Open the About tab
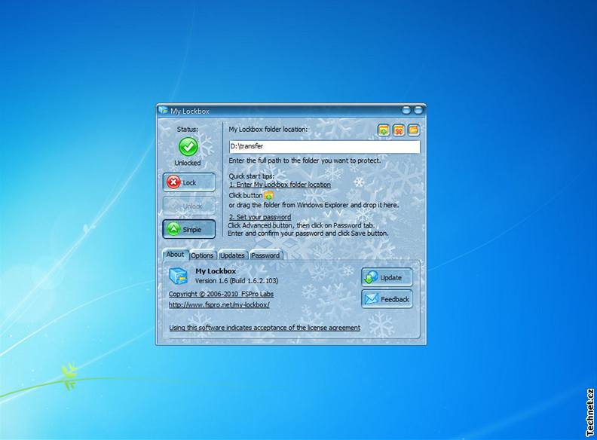Image resolution: width=597 pixels, height=440 pixels. pyautogui.click(x=175, y=254)
